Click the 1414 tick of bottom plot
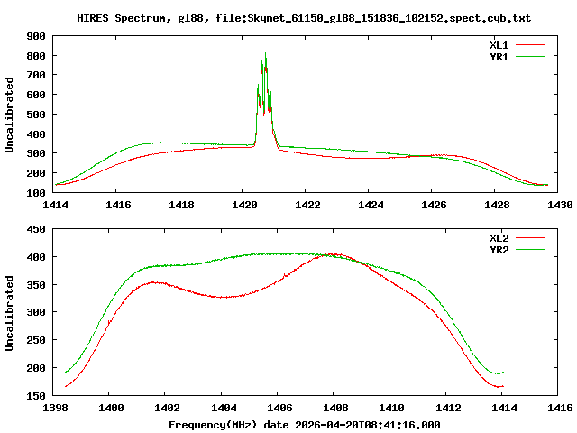The image size is (577, 433). click(504, 408)
